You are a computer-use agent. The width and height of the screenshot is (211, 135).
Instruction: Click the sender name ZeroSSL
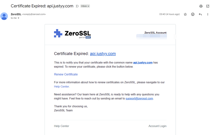pyautogui.click(x=16, y=14)
